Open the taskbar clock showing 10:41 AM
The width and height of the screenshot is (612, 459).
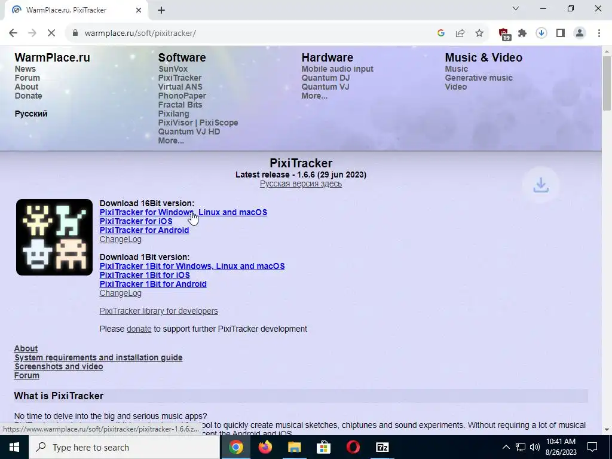[561, 447]
